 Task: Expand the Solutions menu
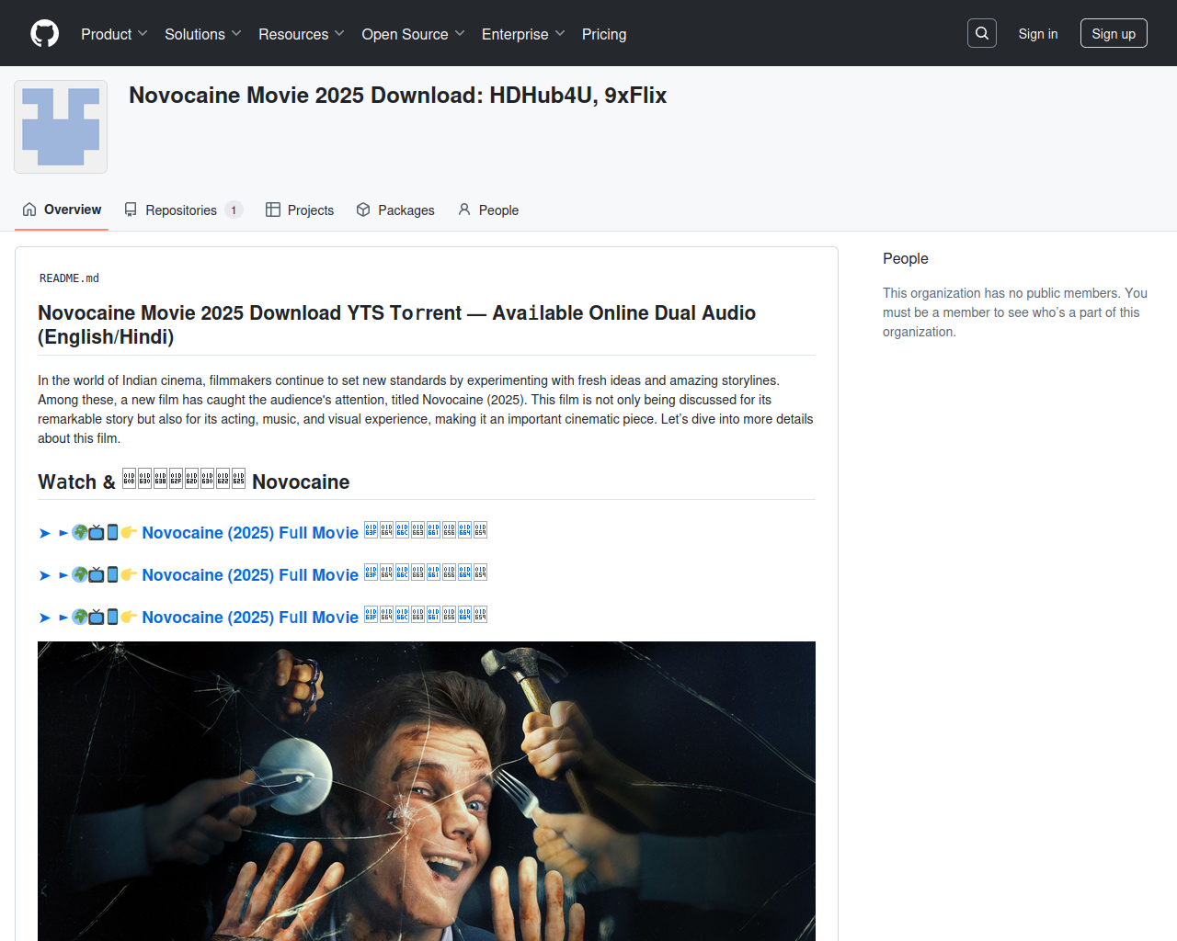tap(203, 34)
